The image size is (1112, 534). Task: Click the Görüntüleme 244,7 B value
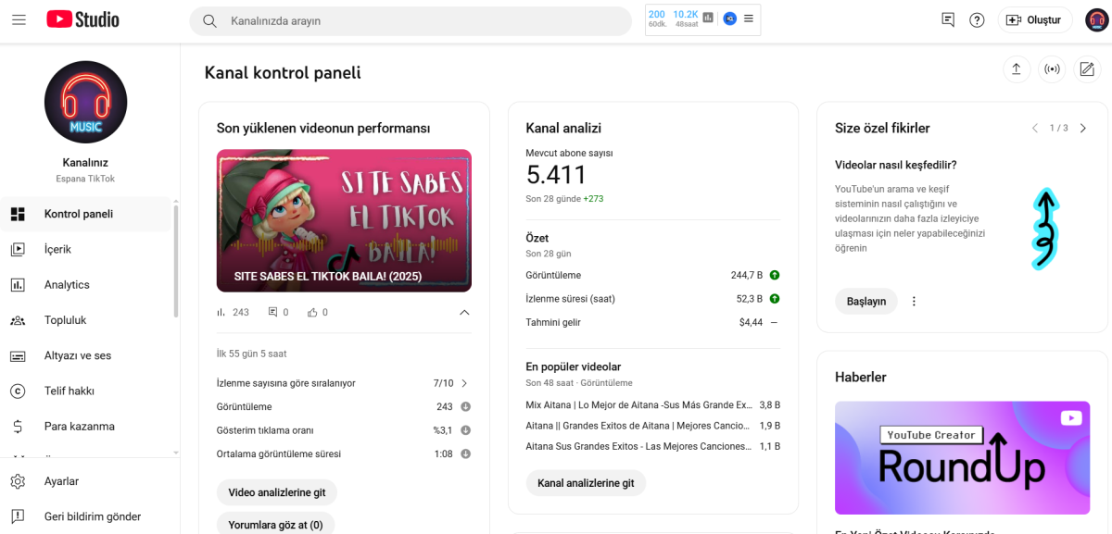coord(746,275)
